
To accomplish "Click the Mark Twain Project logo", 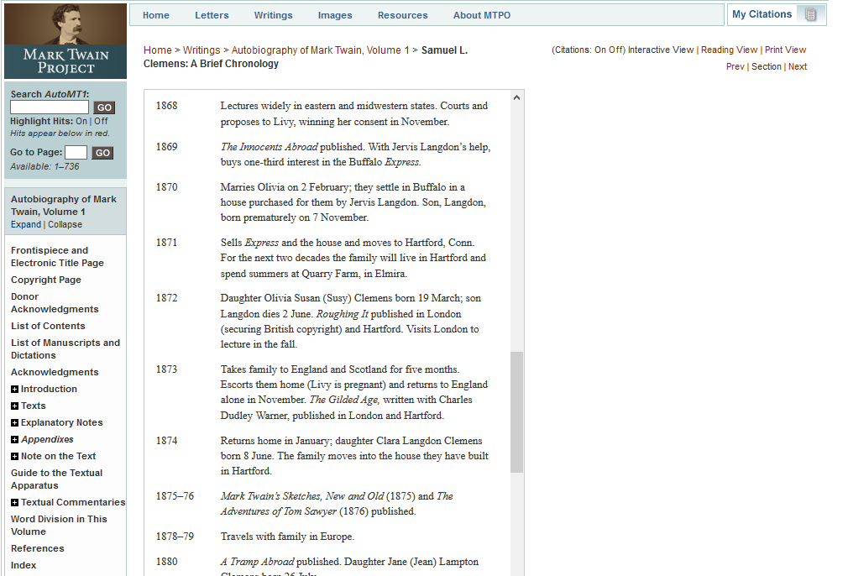I will [x=65, y=41].
